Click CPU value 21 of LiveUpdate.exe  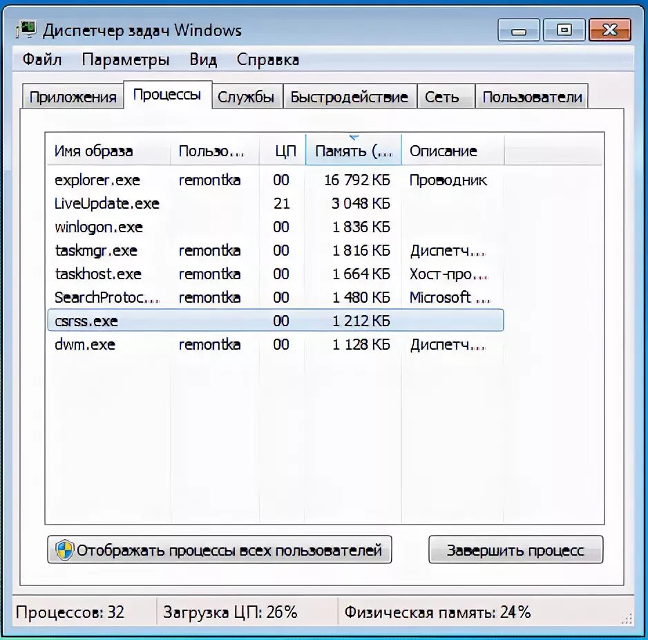click(281, 203)
